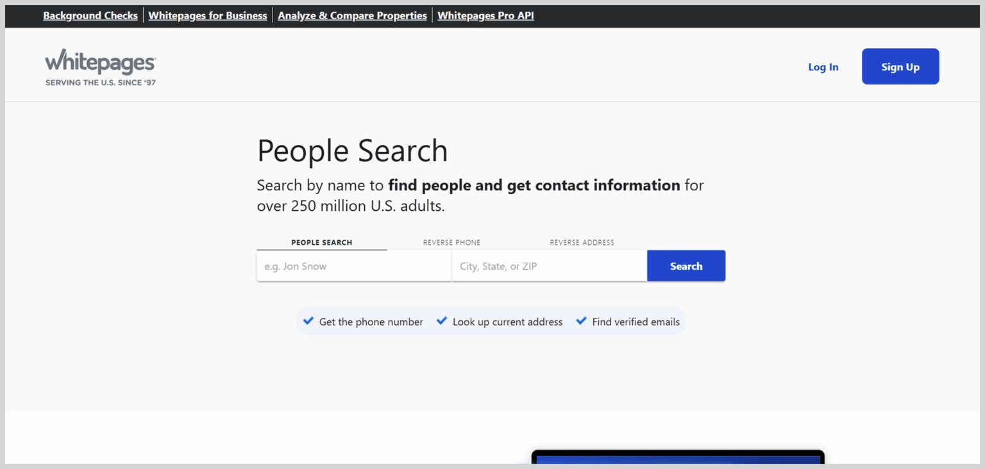Select the City, State, or ZIP field

click(x=549, y=265)
